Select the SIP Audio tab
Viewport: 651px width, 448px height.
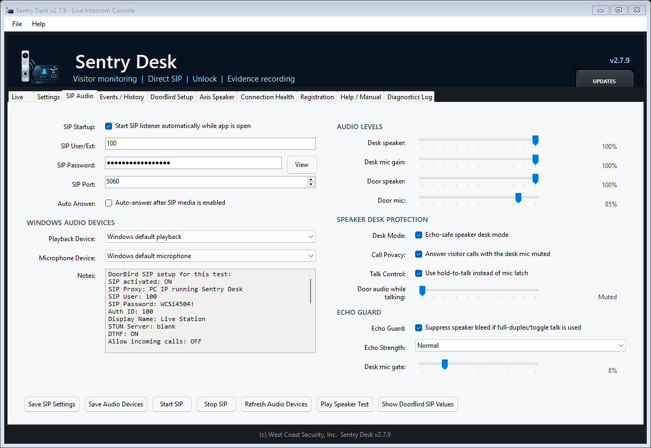[x=80, y=96]
